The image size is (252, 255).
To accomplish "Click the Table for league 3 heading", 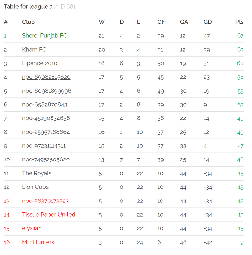I will point(28,7).
